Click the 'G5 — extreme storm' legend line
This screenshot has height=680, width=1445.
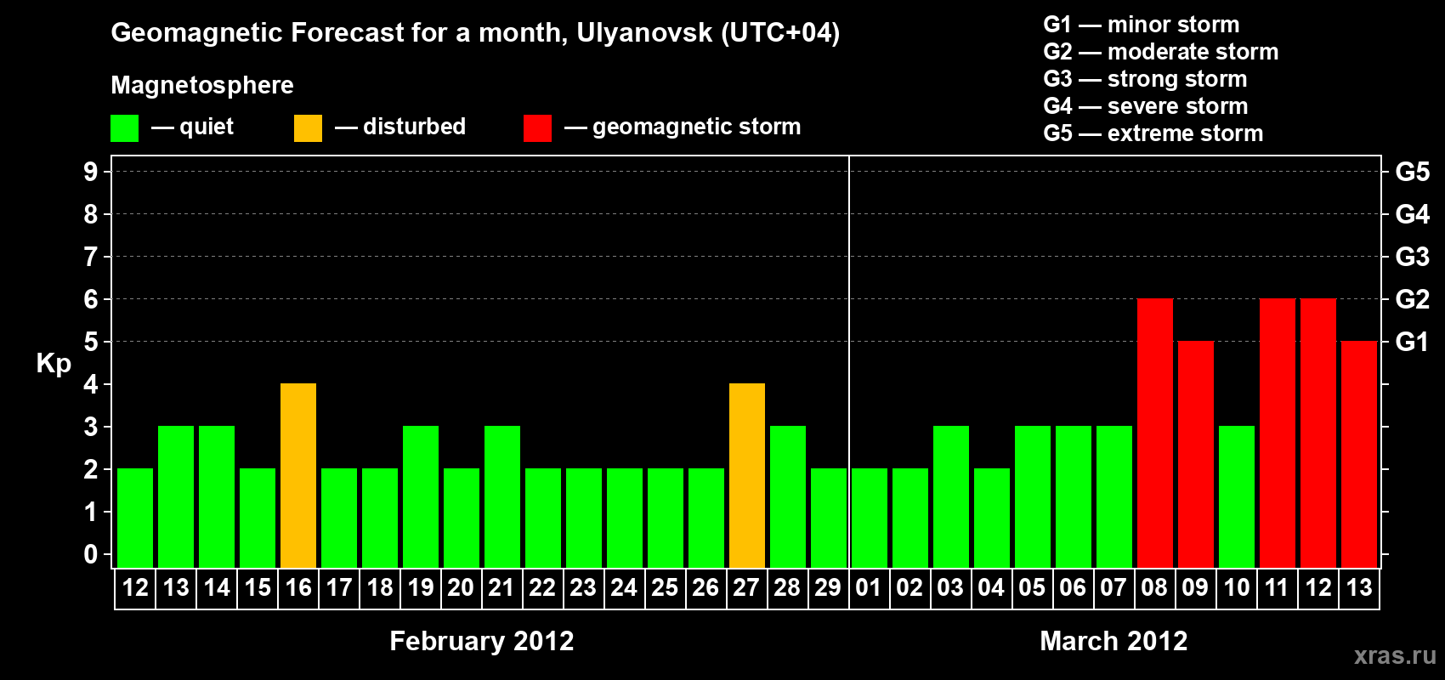1153,133
